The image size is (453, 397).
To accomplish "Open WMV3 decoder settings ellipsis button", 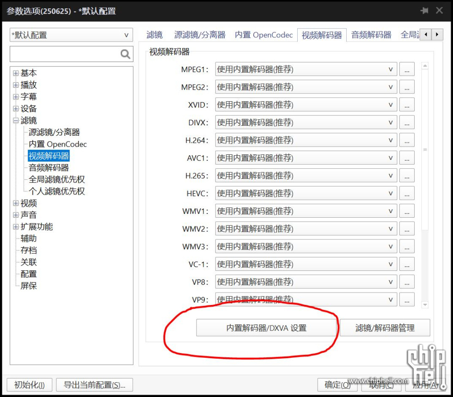I will 407,246.
